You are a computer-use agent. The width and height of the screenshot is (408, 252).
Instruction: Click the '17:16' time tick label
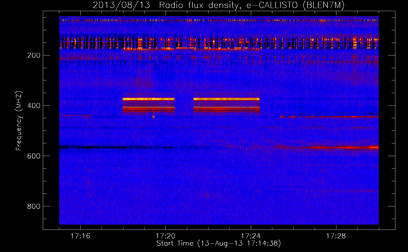[x=80, y=236]
